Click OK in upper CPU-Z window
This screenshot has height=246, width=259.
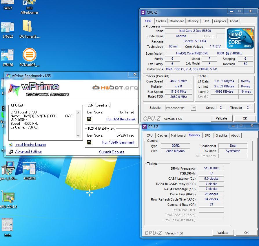(245, 118)
